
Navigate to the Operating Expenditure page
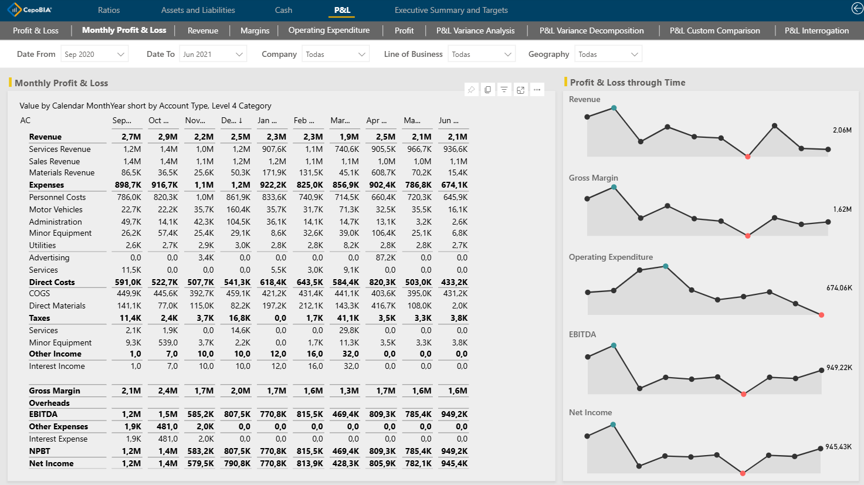pos(328,30)
